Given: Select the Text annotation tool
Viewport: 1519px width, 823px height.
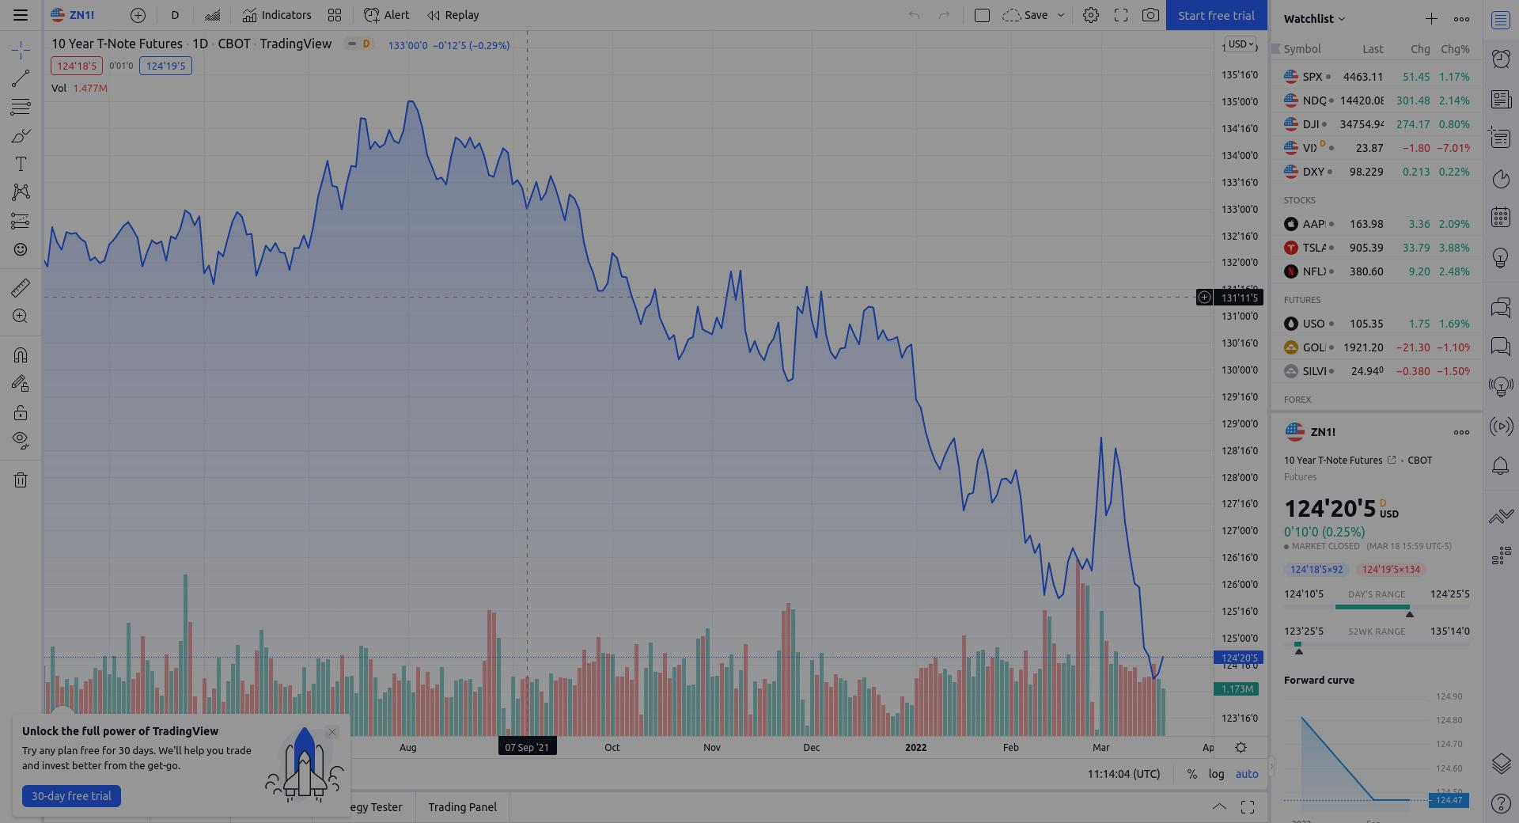Looking at the screenshot, I should pyautogui.click(x=21, y=164).
